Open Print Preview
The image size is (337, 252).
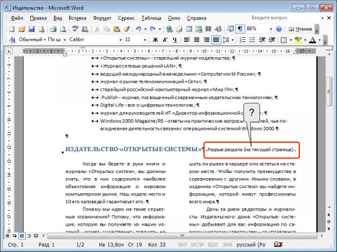tap(63, 29)
